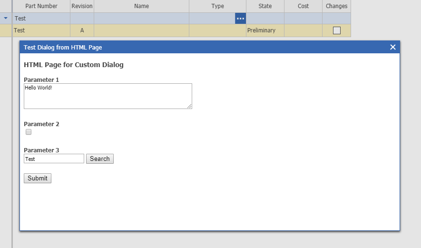
Task: Sort by the Name column header
Action: (141, 6)
